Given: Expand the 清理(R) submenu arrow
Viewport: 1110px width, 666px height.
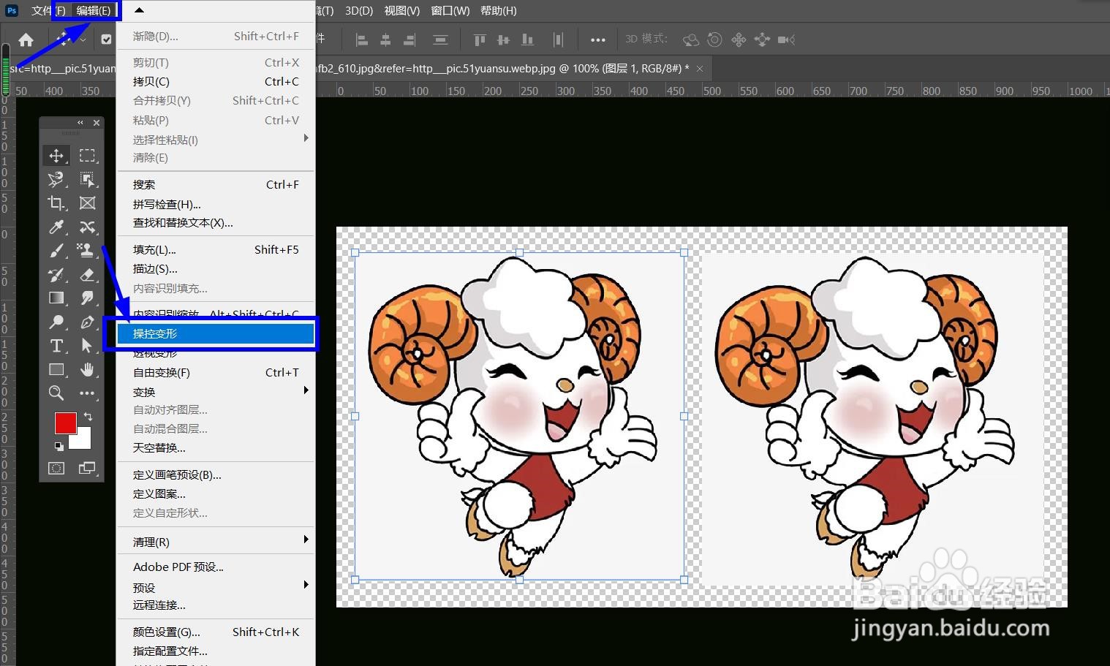Looking at the screenshot, I should point(306,540).
